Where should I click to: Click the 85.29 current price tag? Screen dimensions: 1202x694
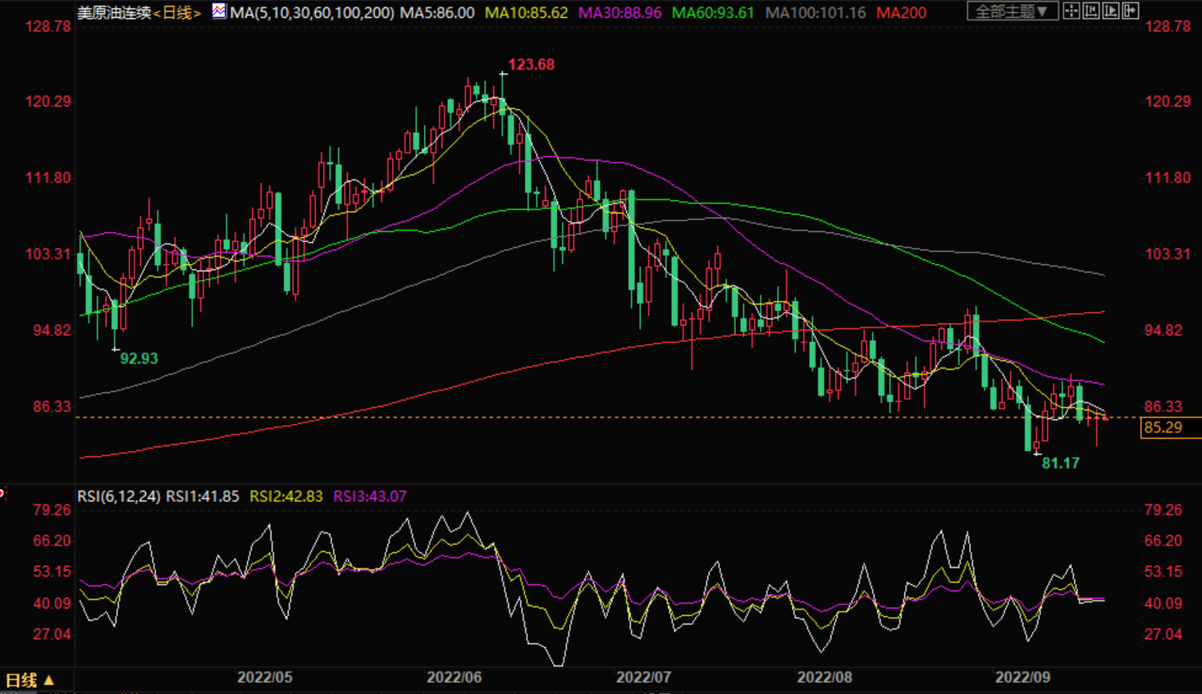point(1165,427)
